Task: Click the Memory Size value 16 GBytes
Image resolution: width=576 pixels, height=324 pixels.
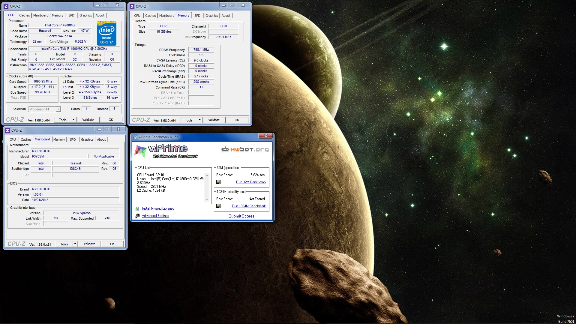Action: (164, 31)
